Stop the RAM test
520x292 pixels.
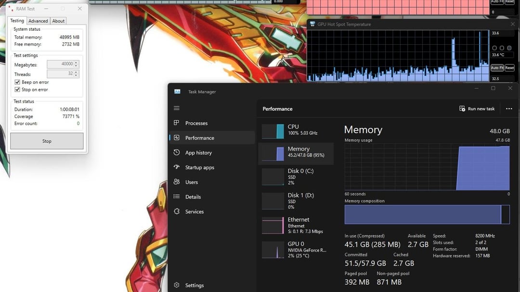[x=47, y=141]
